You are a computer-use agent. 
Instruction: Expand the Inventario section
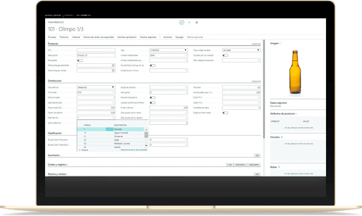[54, 155]
